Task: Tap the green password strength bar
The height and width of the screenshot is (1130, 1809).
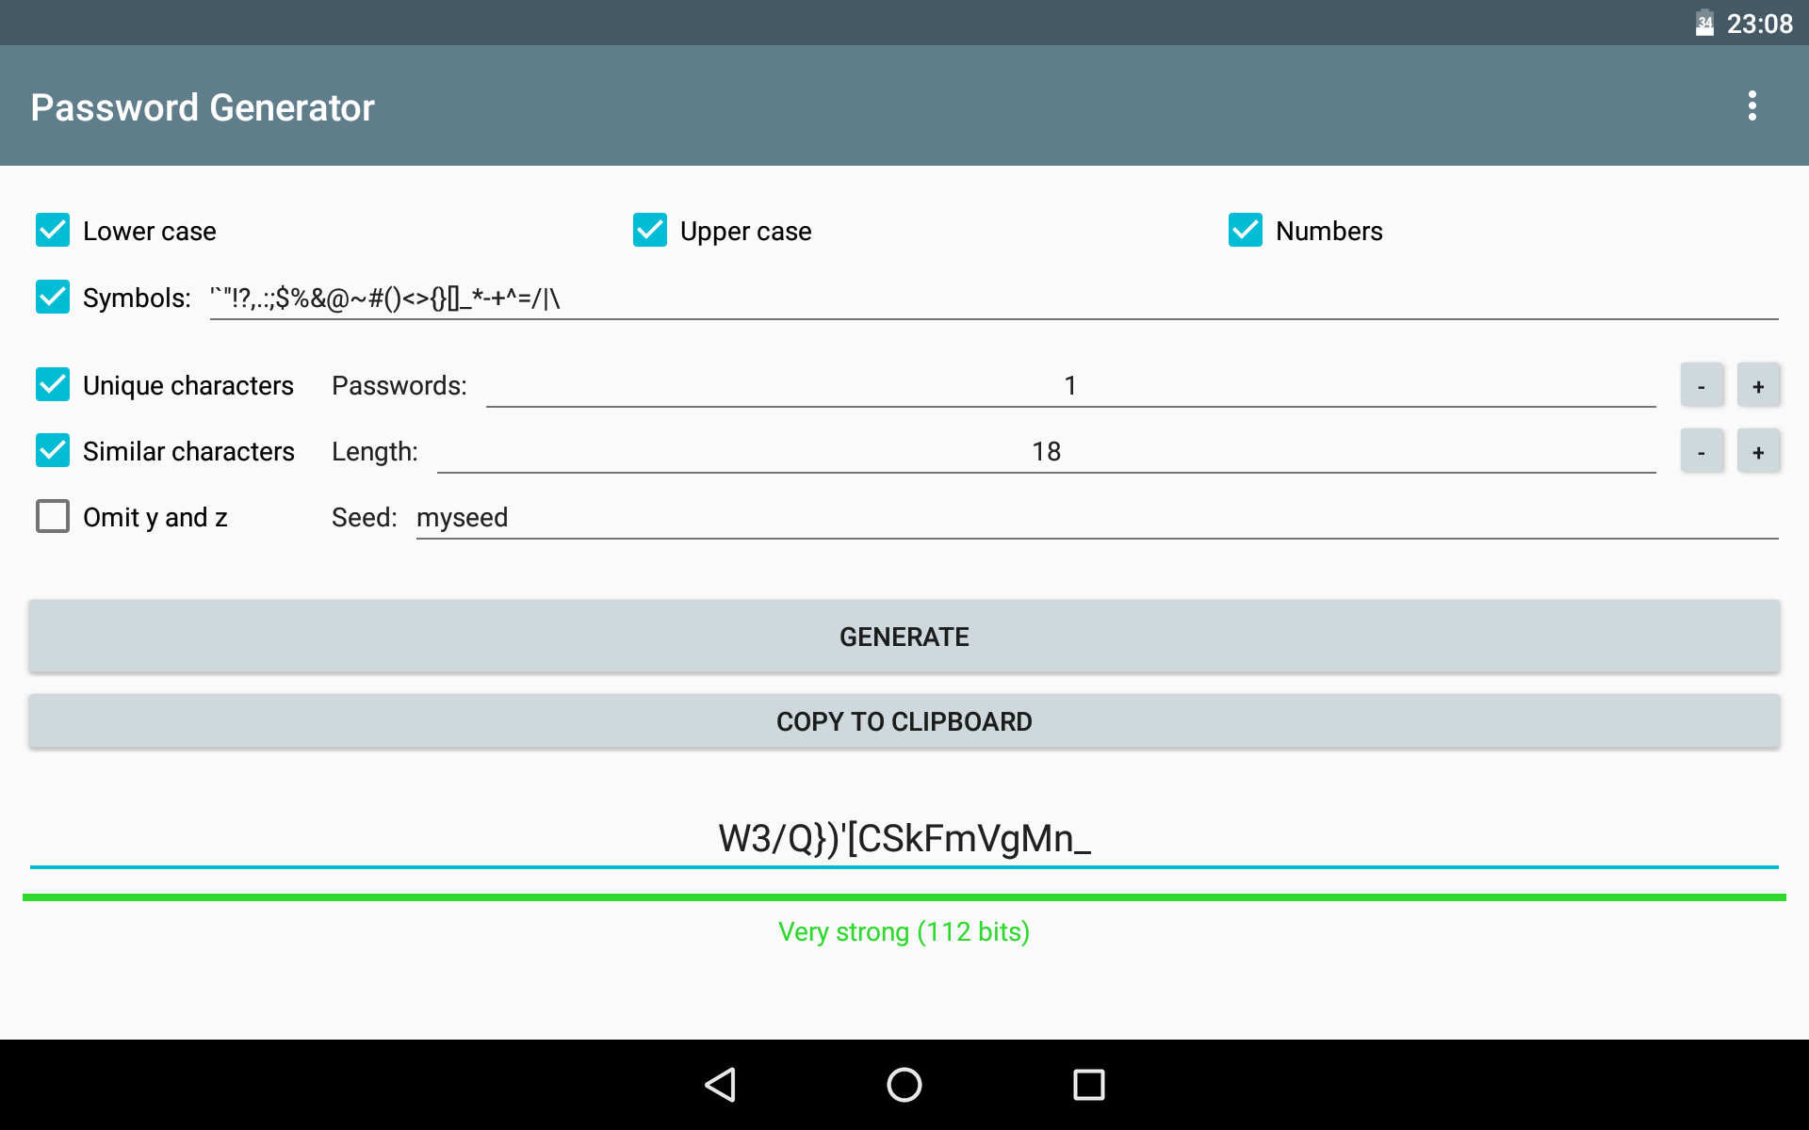Action: (904, 897)
